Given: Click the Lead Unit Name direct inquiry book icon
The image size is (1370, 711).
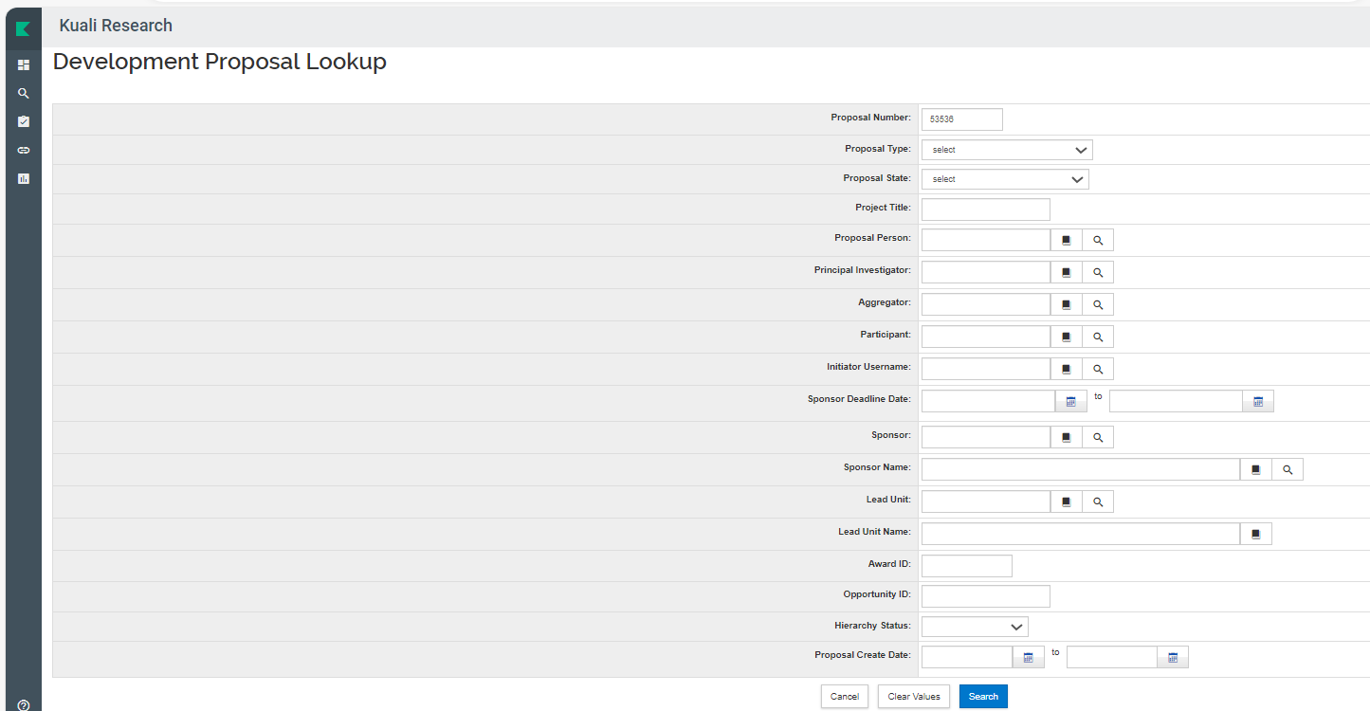Looking at the screenshot, I should [x=1256, y=535].
